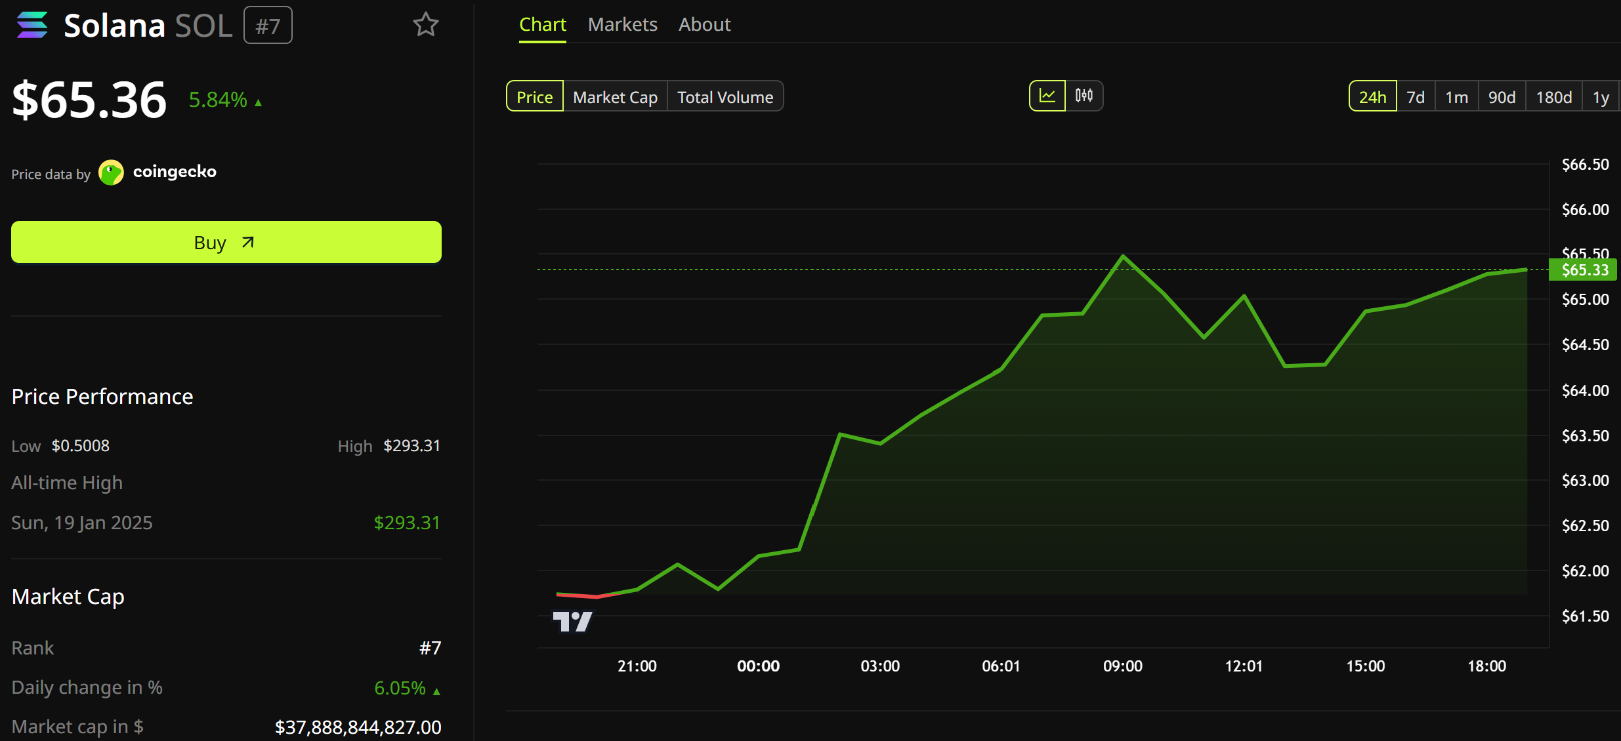Click the $63.00 price axis label

coord(1586,481)
